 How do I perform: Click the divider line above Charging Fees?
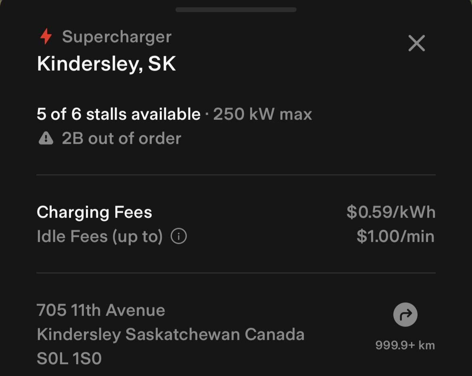click(236, 175)
